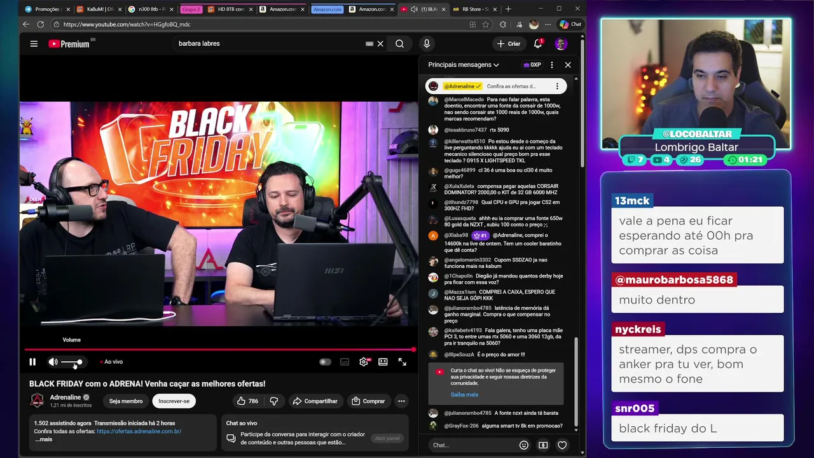Send a heart reaction in chat
Image resolution: width=814 pixels, height=458 pixels.
(562, 445)
